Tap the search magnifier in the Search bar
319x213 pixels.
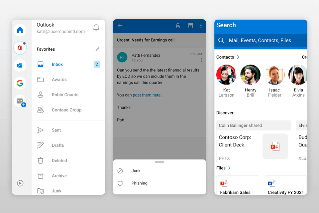coord(221,41)
